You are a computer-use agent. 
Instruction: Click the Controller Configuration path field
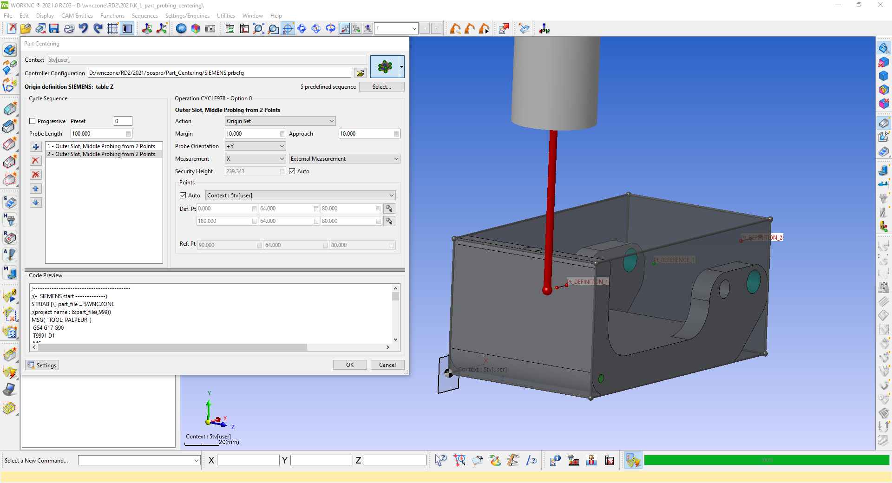point(219,73)
